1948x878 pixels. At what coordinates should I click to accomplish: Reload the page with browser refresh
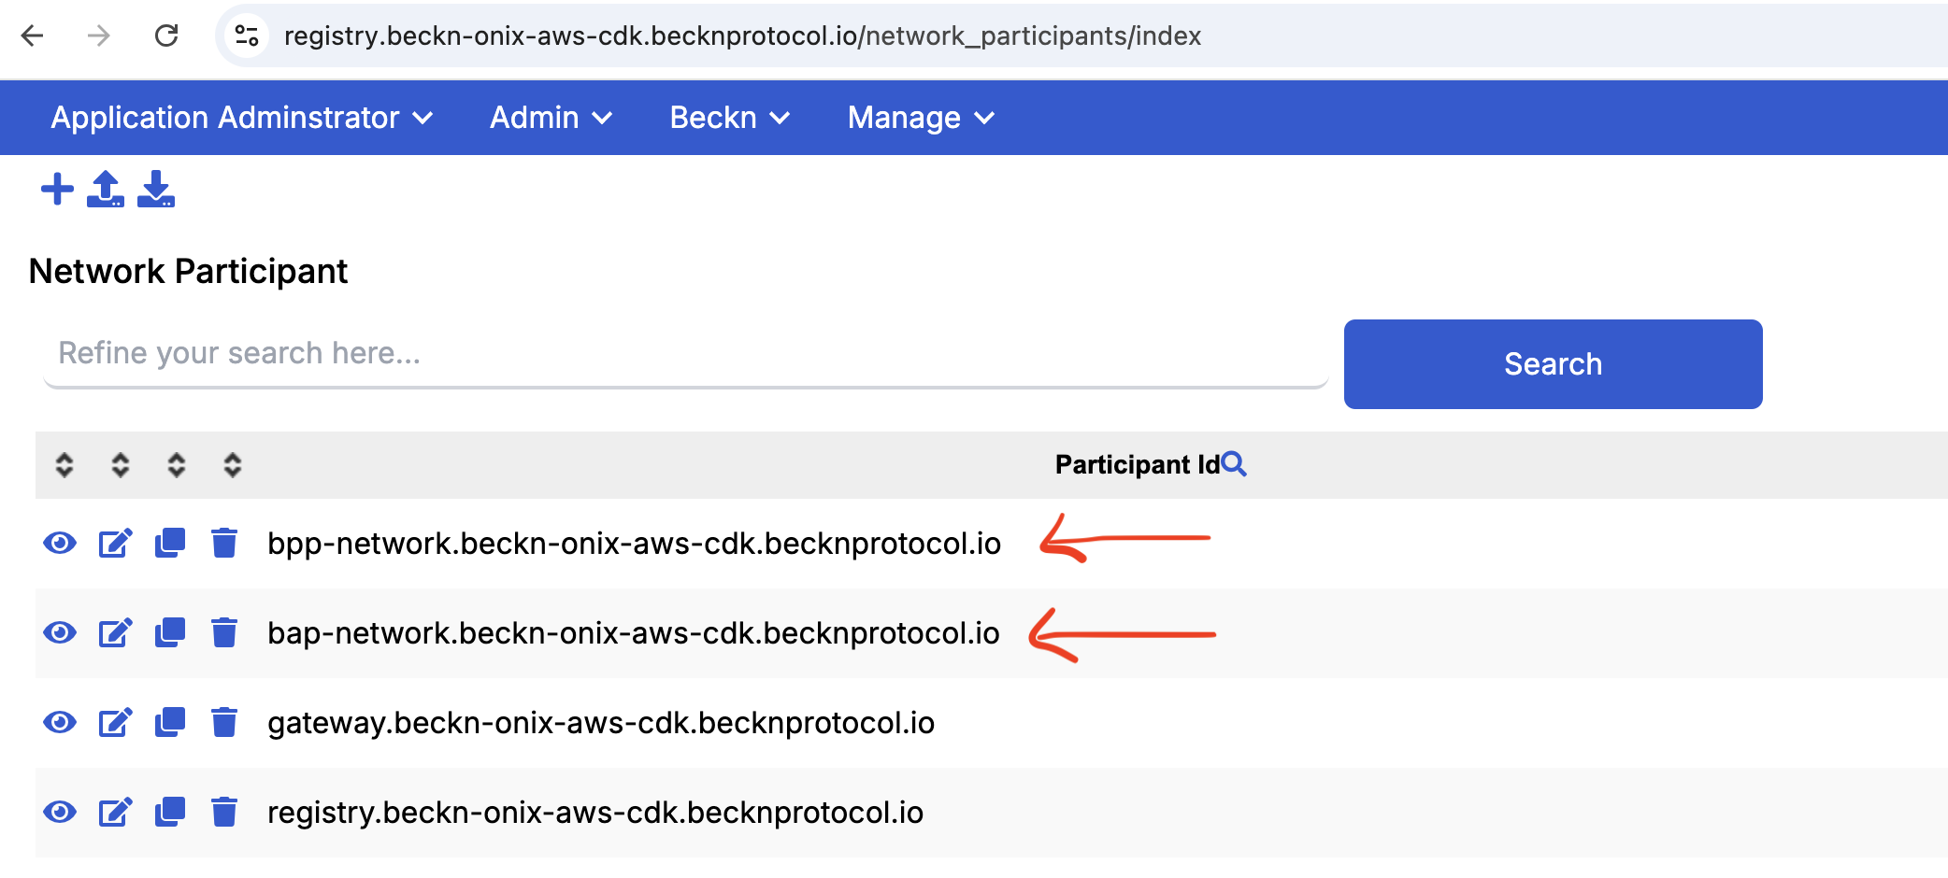166,35
